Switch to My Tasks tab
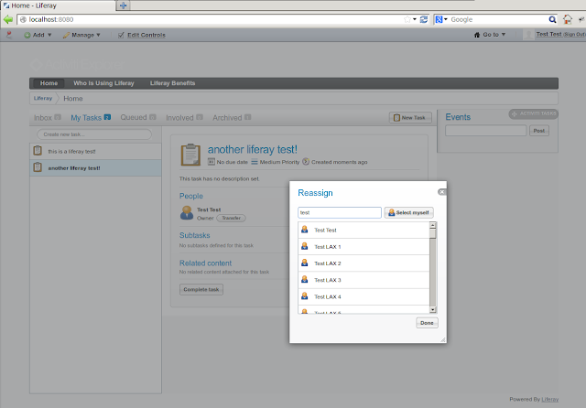This screenshot has width=586, height=408. 91,118
